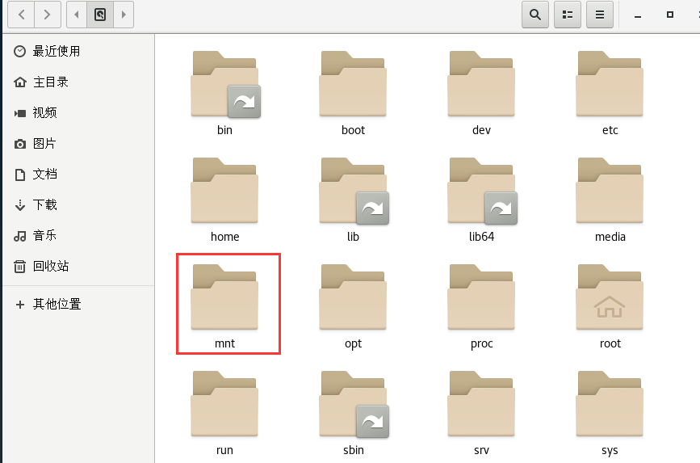
Task: Select the 视频 videos sidebar icon
Action: tap(20, 112)
